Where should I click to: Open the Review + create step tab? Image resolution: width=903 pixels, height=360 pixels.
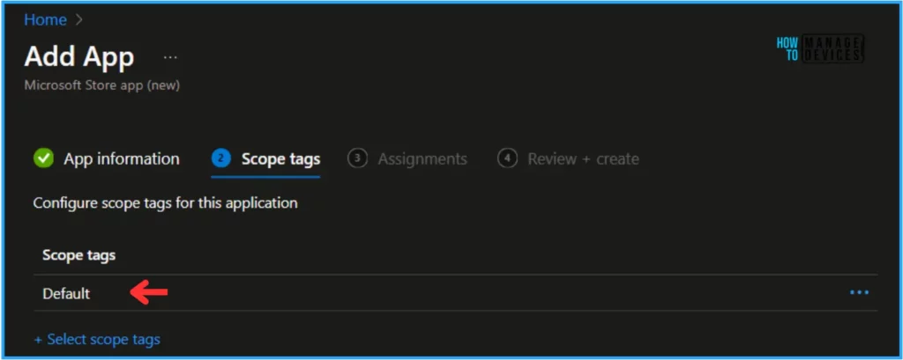569,158
